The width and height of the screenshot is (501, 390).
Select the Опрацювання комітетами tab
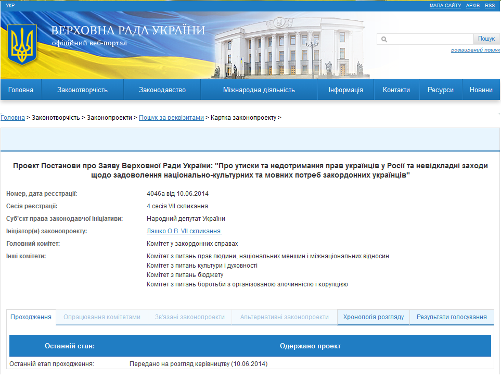tap(102, 317)
